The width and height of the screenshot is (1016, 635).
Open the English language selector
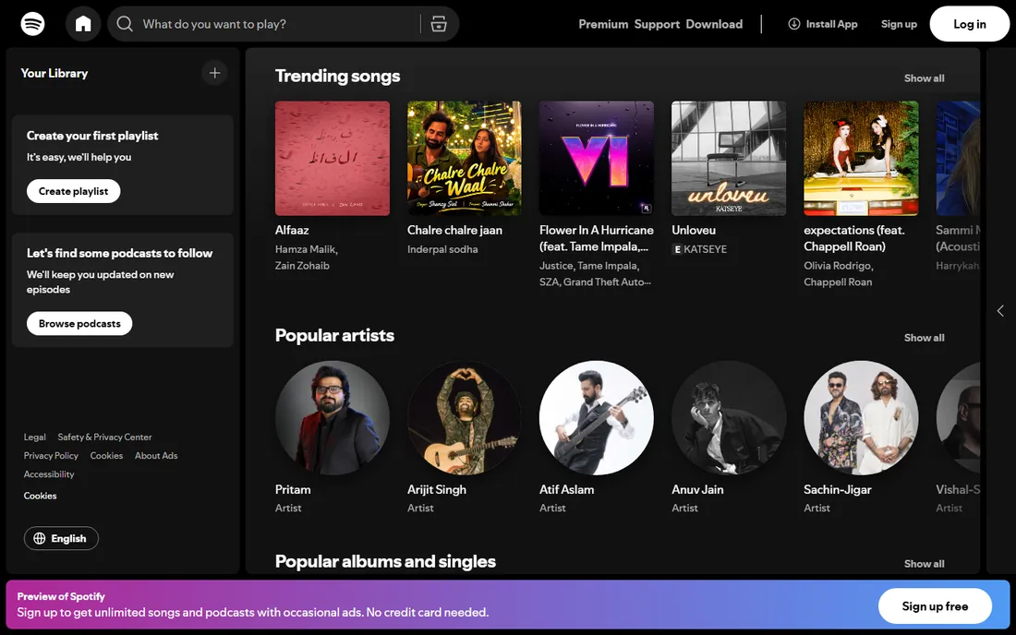(61, 539)
